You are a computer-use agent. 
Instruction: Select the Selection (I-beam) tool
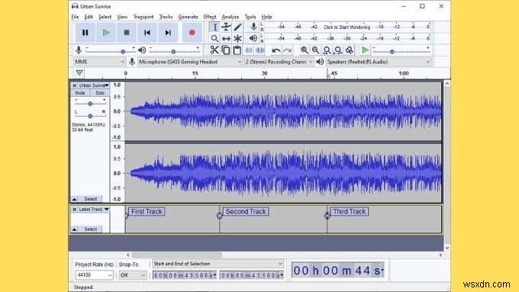[x=214, y=27]
